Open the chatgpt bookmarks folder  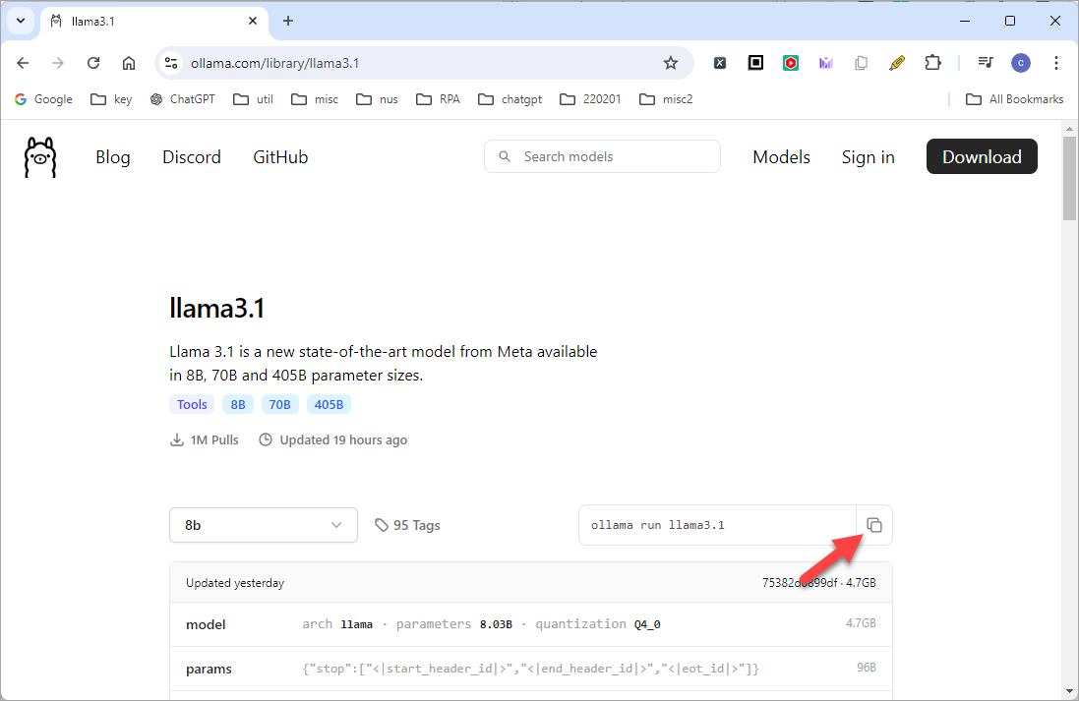[510, 99]
